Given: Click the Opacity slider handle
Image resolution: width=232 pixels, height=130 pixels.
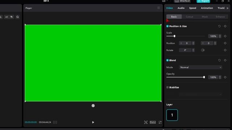Looking at the screenshot, I should click(204, 77).
